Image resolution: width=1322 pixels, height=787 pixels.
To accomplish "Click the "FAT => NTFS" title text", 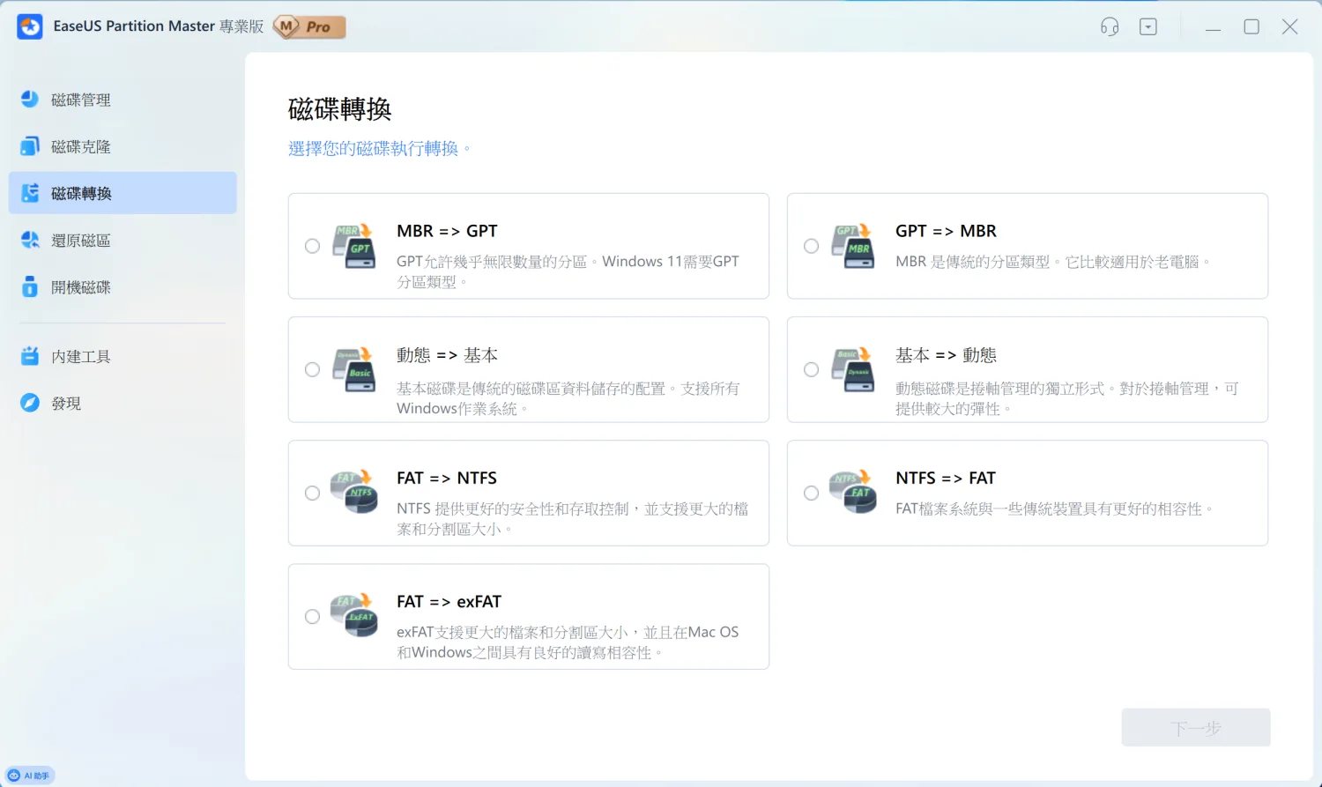I will [x=447, y=478].
